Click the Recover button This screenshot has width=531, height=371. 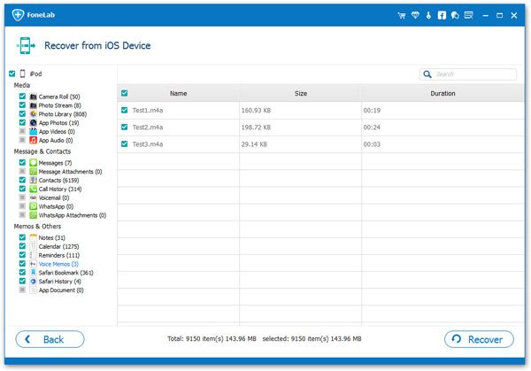click(479, 339)
